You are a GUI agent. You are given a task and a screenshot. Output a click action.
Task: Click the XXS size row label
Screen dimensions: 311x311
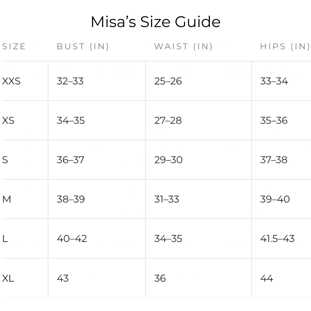[11, 81]
